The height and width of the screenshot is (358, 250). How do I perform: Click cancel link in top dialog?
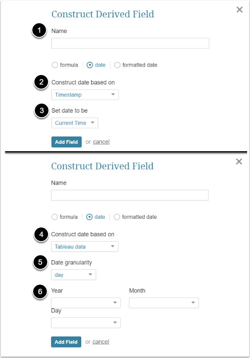point(101,142)
